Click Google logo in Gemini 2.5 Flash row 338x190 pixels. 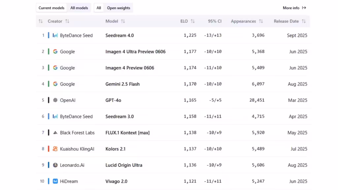coord(55,84)
